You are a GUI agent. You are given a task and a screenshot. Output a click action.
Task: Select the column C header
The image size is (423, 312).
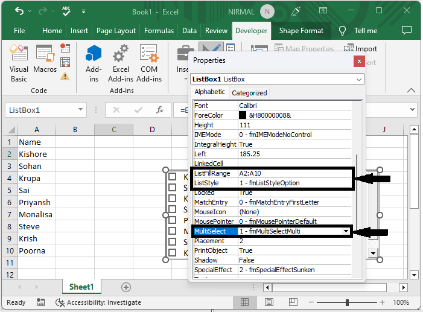(113, 130)
